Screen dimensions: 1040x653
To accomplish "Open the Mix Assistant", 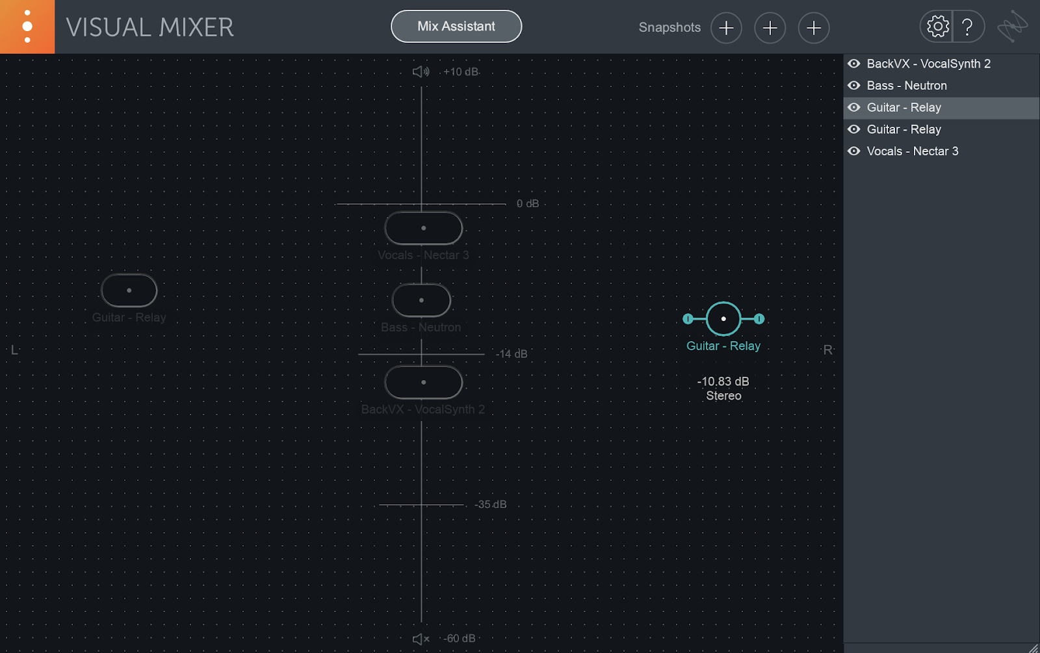I will pos(456,27).
